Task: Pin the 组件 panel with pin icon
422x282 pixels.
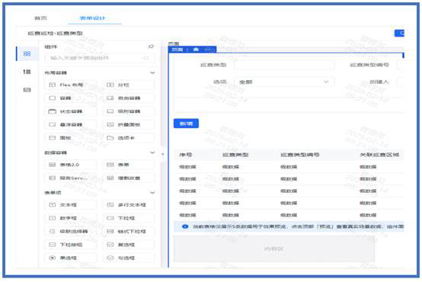Action: coord(151,46)
